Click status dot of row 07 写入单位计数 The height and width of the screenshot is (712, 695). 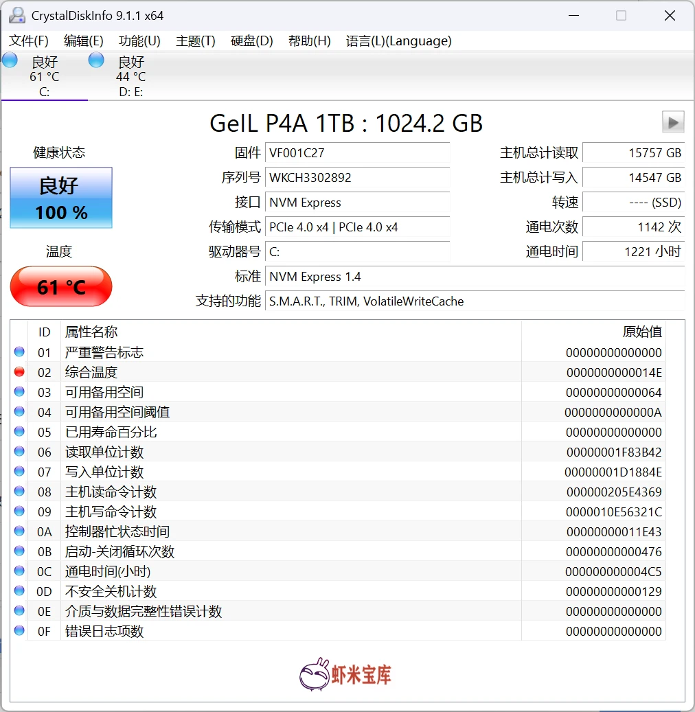tap(19, 471)
